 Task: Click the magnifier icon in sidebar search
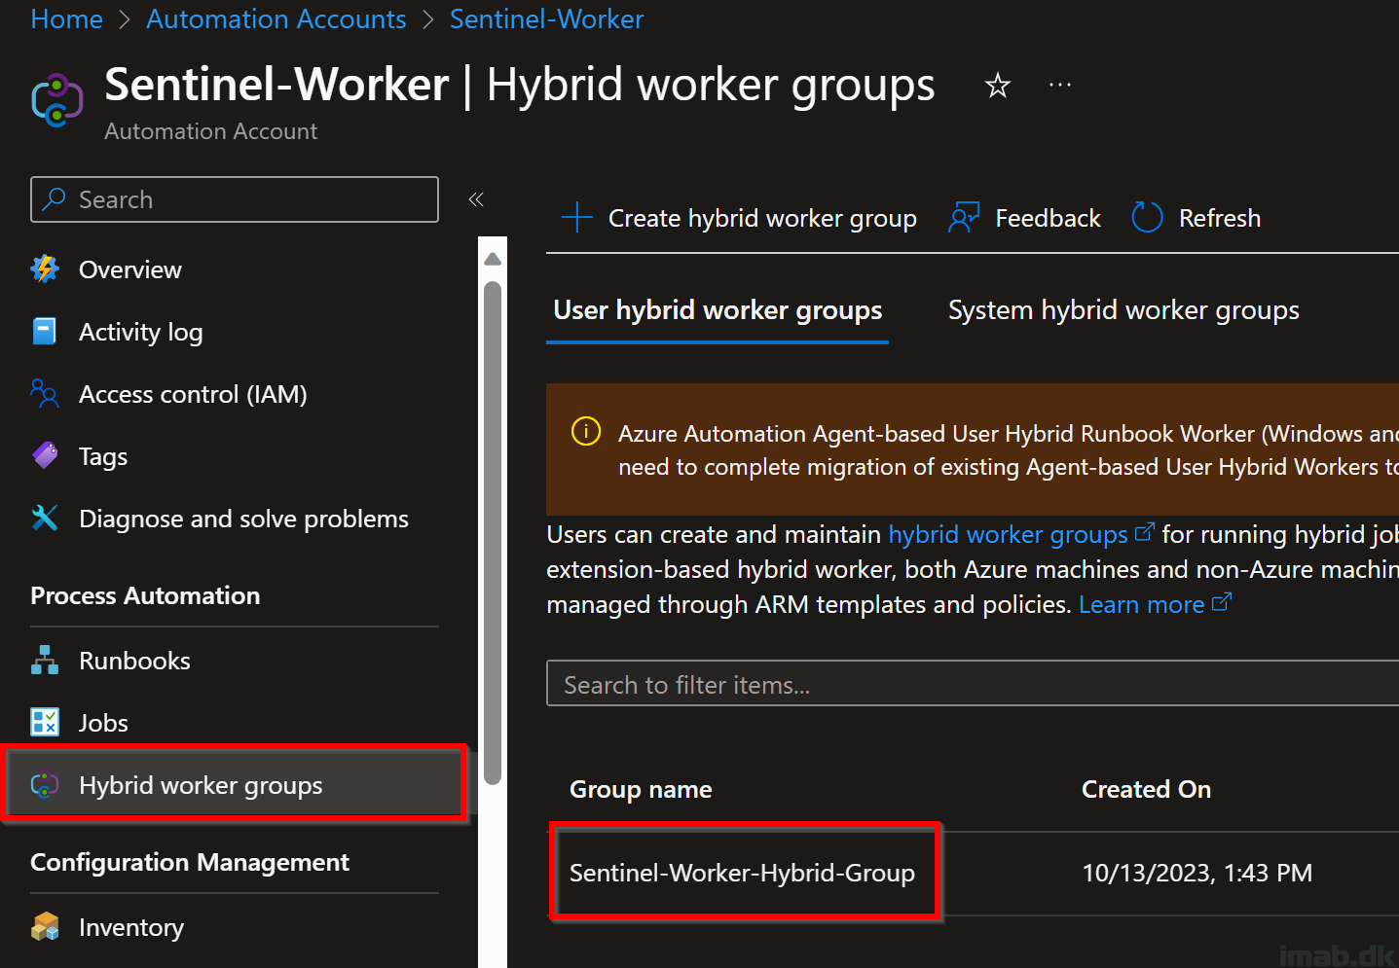tap(55, 199)
